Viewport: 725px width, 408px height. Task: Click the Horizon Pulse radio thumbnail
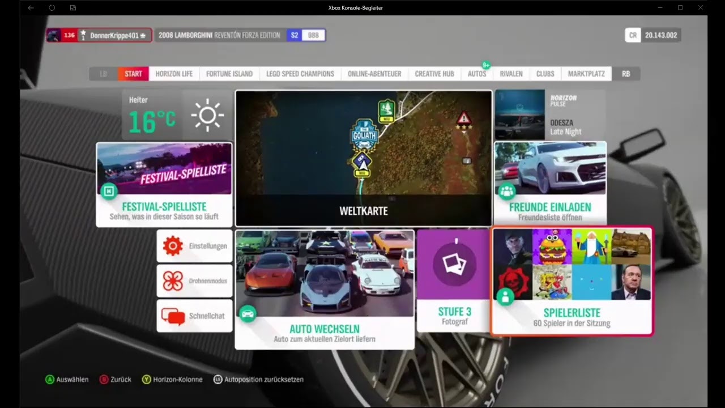pos(519,114)
